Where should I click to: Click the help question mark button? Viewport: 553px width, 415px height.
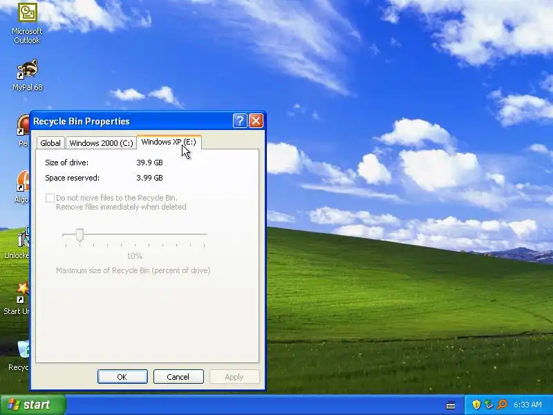(x=240, y=121)
